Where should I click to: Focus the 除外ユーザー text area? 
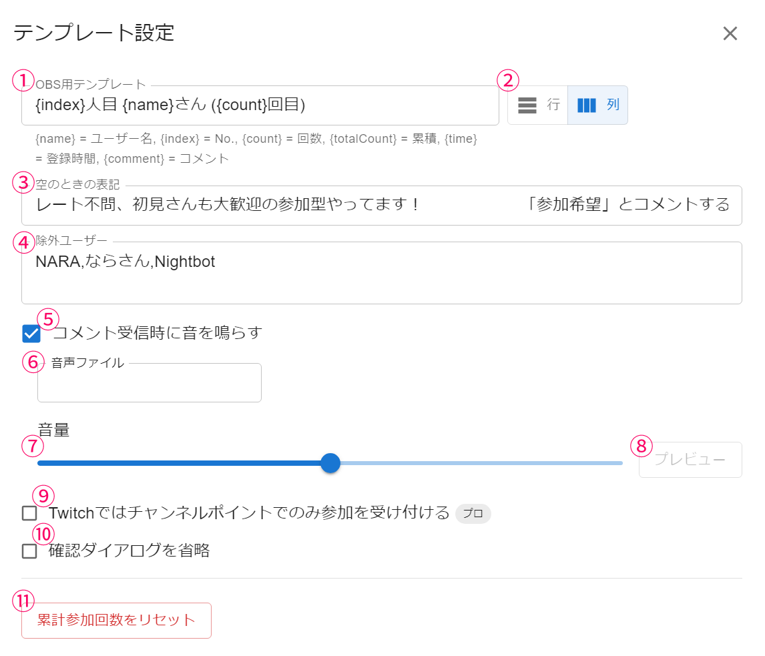(380, 274)
